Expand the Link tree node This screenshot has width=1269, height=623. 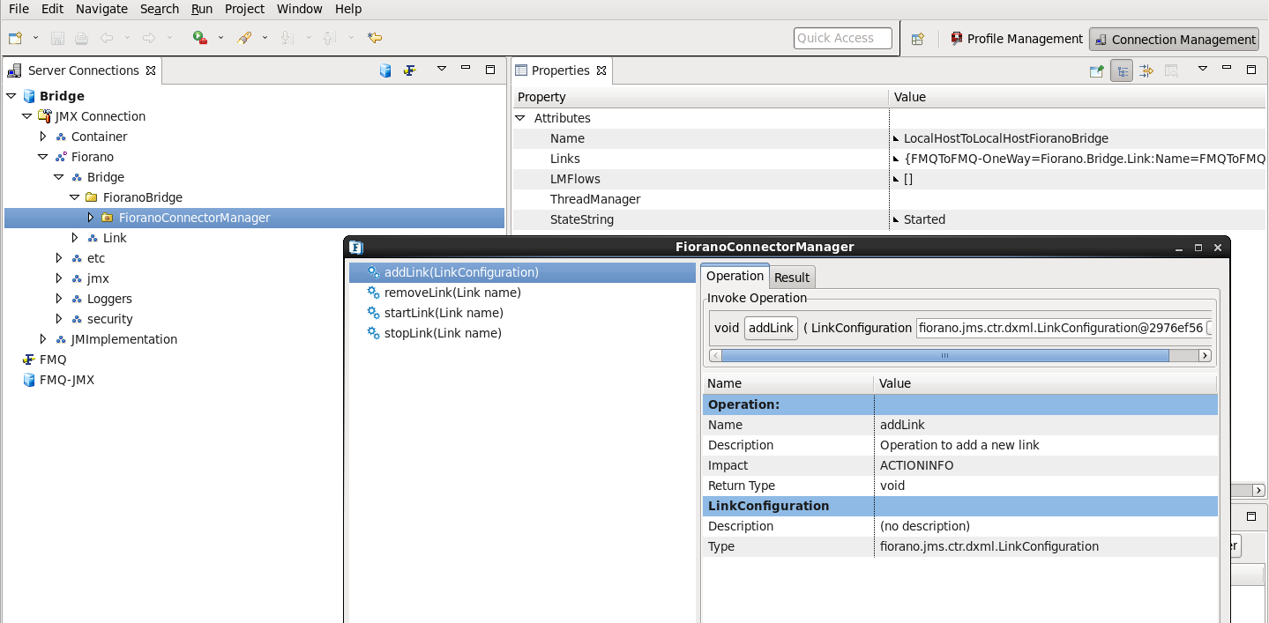click(75, 238)
